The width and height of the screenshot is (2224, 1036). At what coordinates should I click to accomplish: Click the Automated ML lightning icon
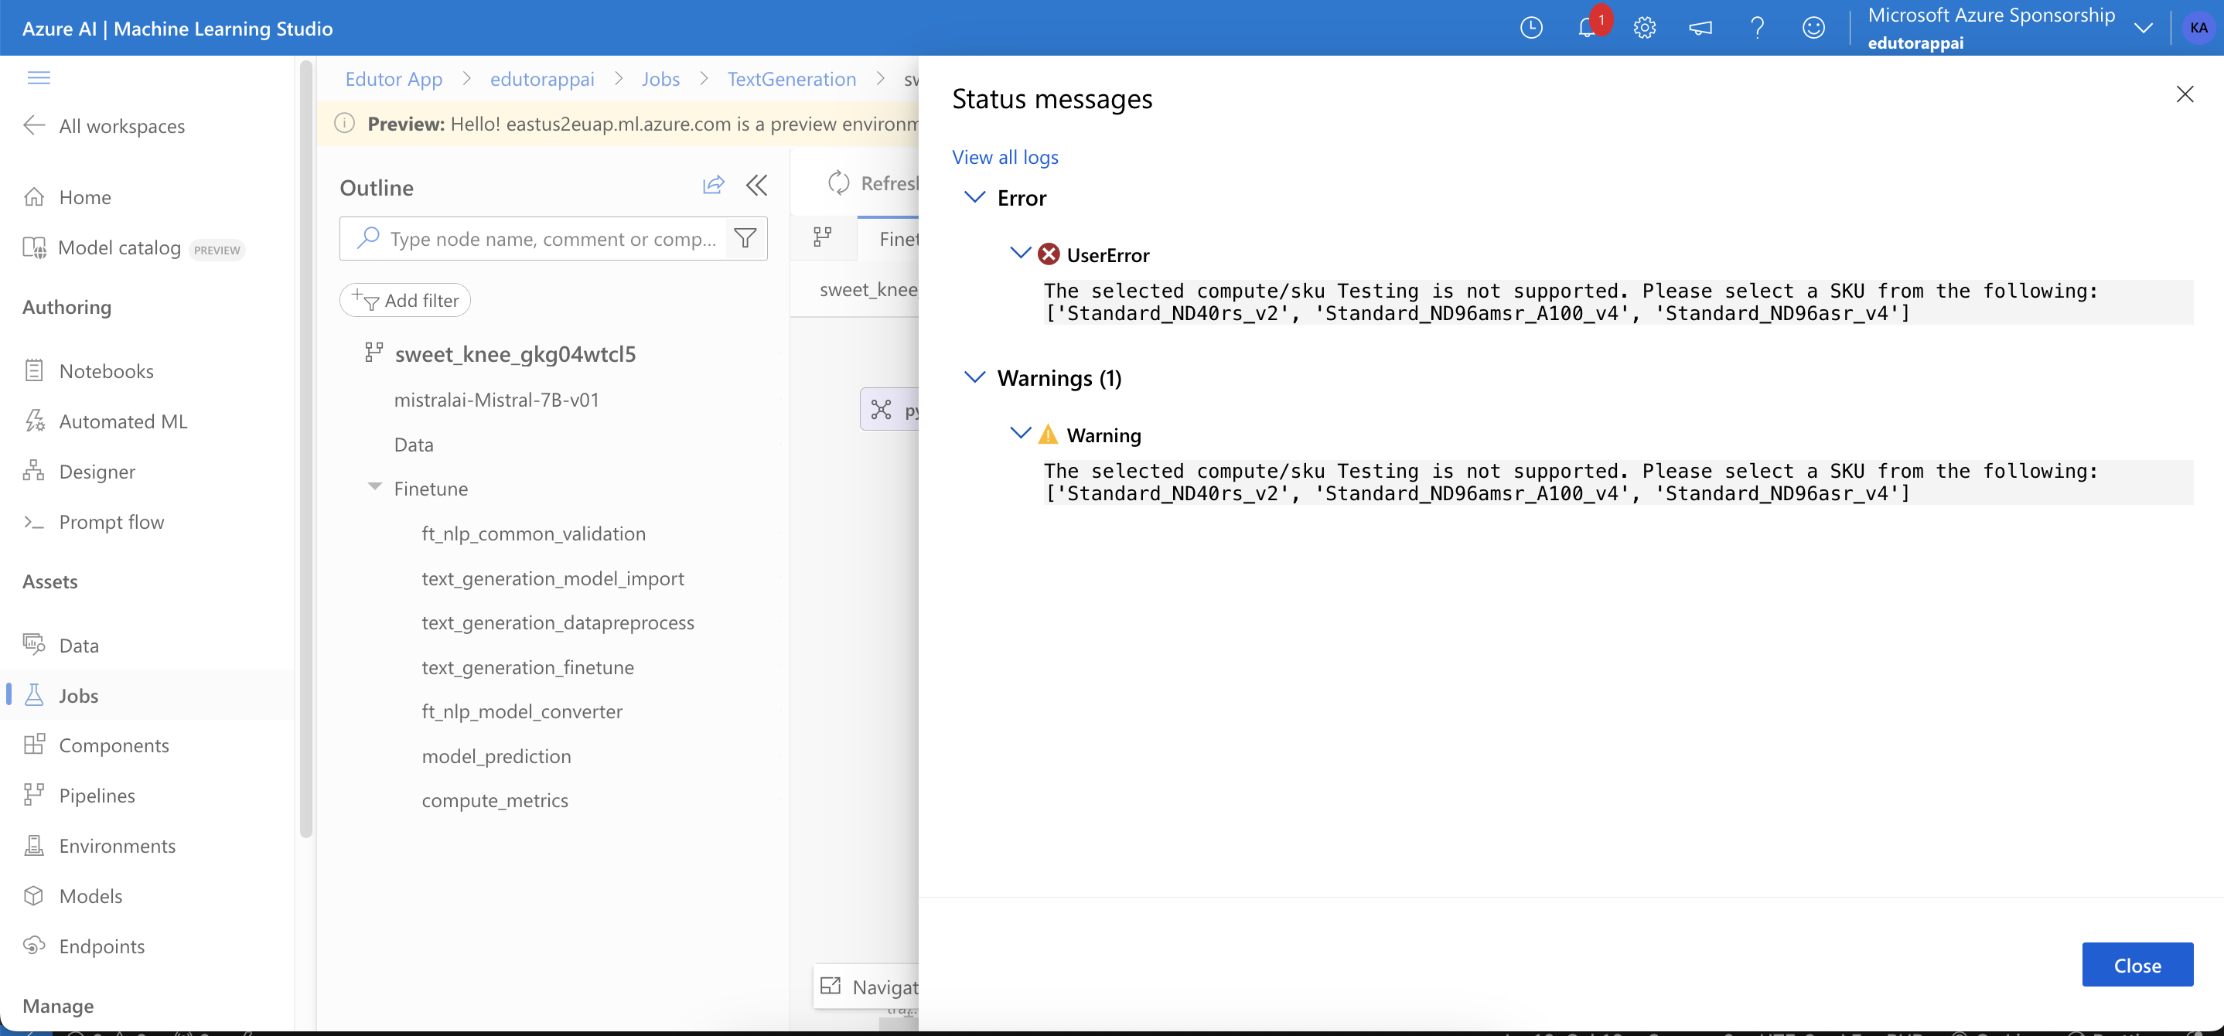pos(34,421)
